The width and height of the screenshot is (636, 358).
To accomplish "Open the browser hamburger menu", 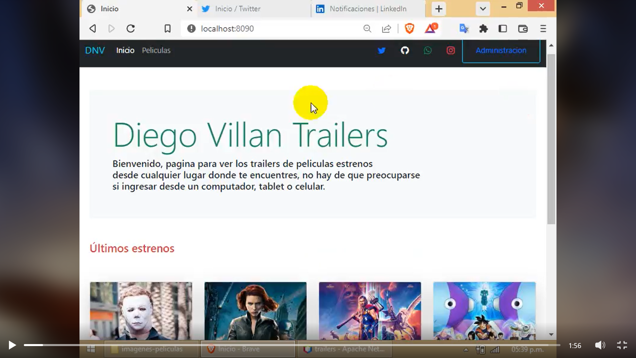I will 543,29.
